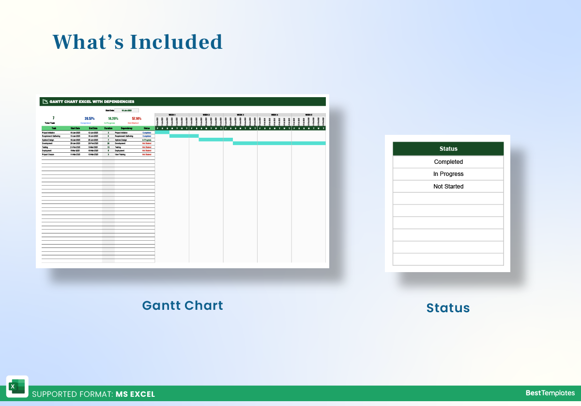Select the Not Started row in the Status table
The width and height of the screenshot is (581, 406).
(x=448, y=186)
